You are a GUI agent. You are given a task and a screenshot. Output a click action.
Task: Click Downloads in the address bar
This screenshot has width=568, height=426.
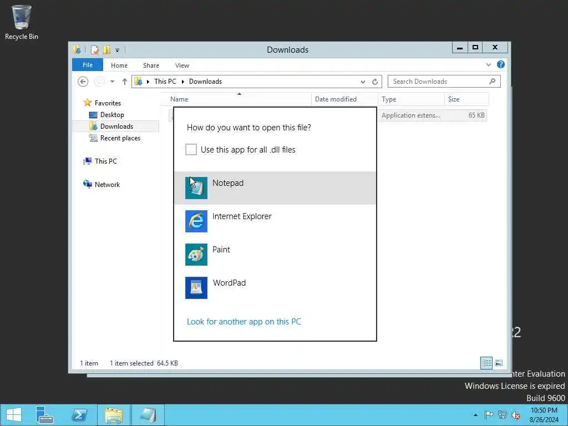[205, 82]
